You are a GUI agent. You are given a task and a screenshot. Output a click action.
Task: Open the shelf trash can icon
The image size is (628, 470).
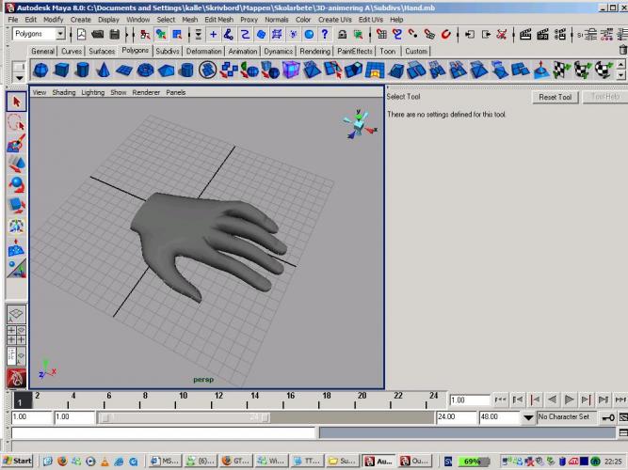(622, 50)
